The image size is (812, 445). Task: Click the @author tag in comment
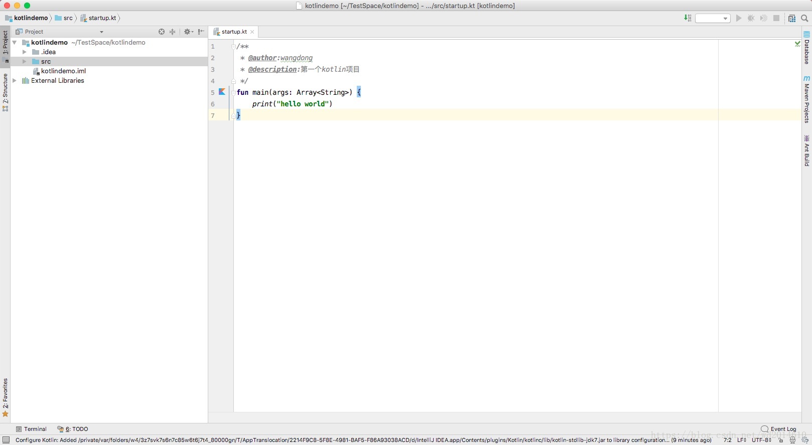tap(262, 58)
